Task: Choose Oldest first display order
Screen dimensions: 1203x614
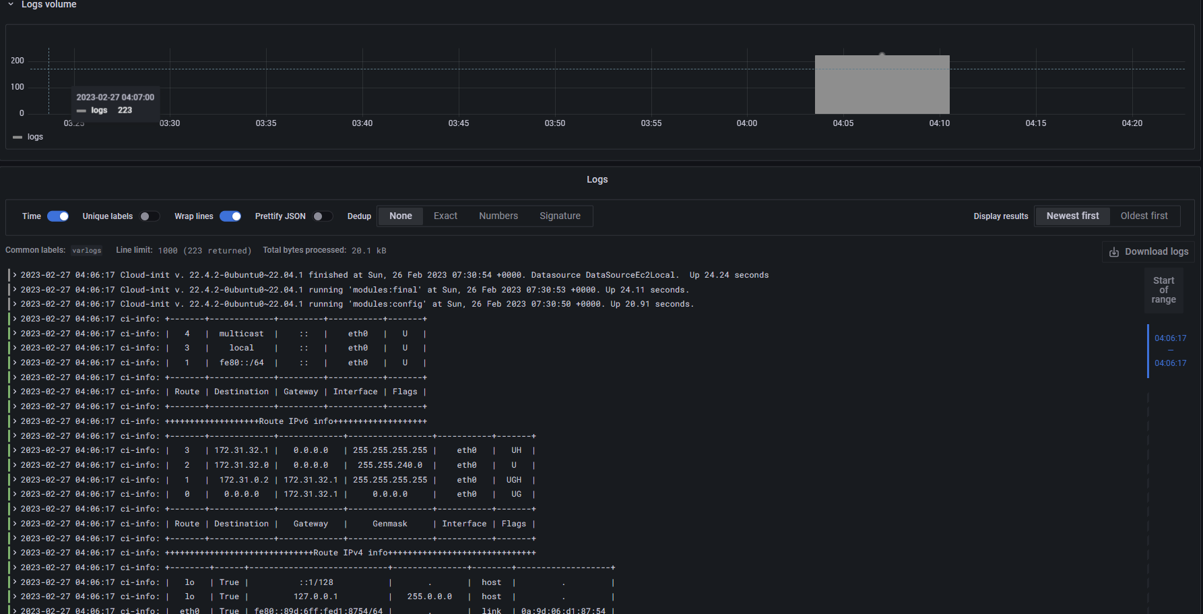Action: [x=1144, y=216]
